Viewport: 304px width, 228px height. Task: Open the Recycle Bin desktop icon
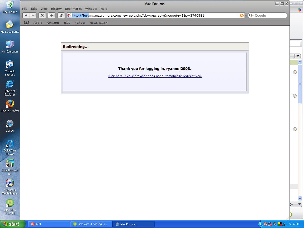(10, 7)
